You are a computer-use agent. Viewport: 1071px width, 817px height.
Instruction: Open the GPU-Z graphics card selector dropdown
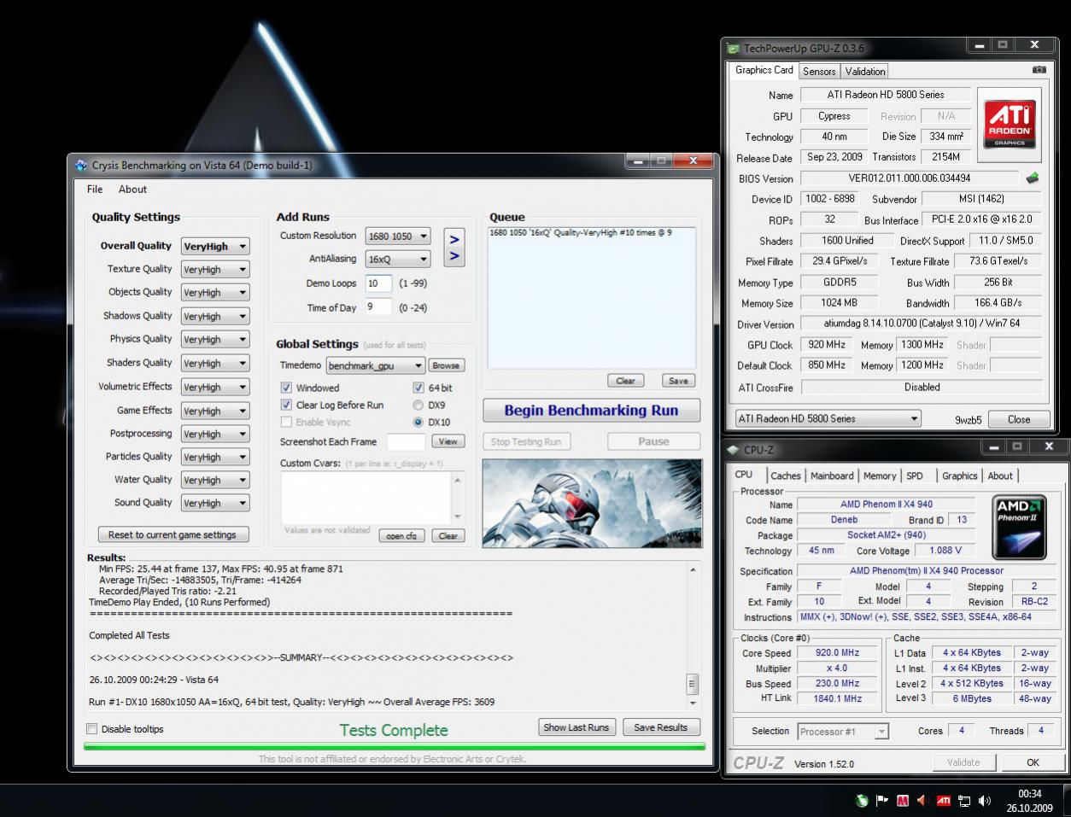(828, 418)
